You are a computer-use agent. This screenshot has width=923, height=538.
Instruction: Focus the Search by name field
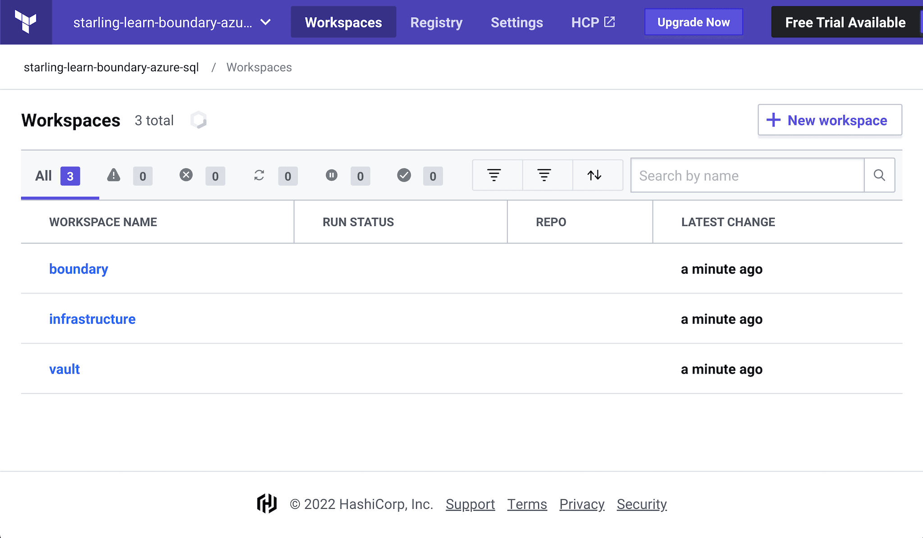[747, 175]
